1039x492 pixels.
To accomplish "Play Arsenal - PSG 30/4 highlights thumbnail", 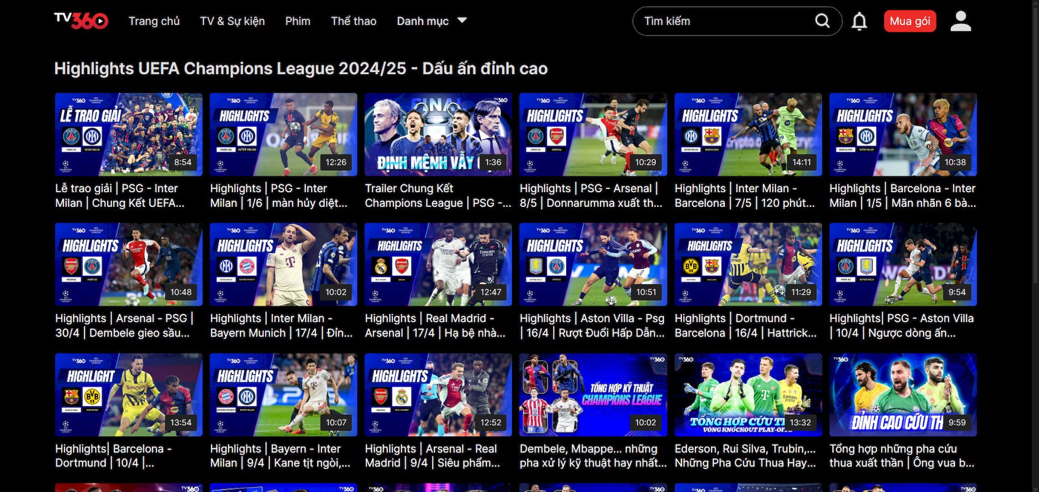I will pos(128,264).
